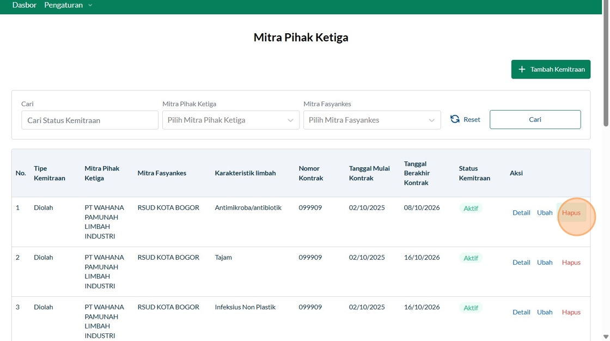Open Detail for the Tajam row
The height and width of the screenshot is (341, 610).
(521, 263)
